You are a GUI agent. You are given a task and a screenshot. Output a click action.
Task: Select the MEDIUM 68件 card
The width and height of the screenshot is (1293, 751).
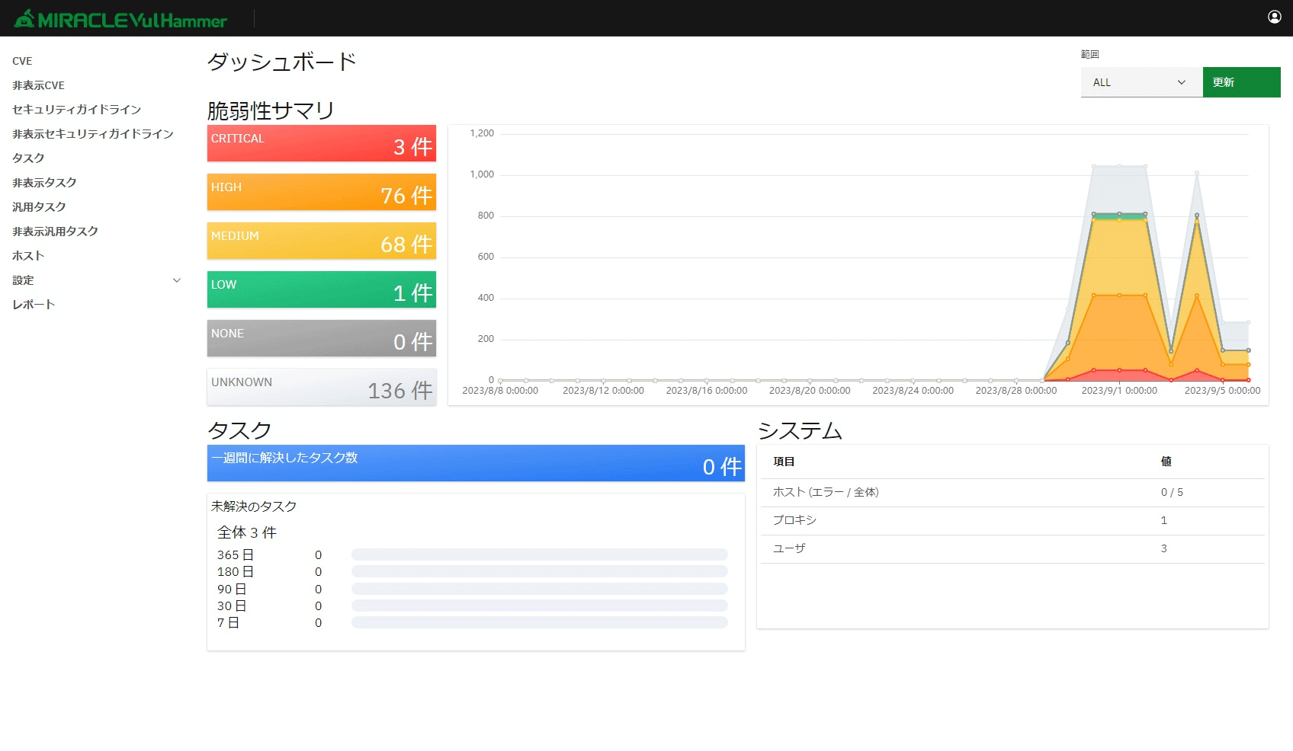click(x=321, y=241)
